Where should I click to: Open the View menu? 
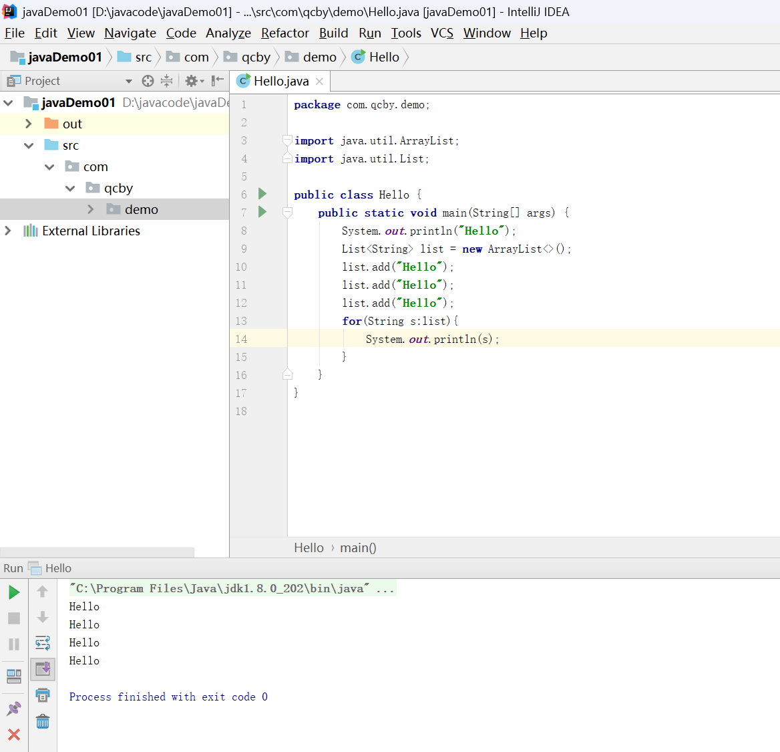point(81,33)
